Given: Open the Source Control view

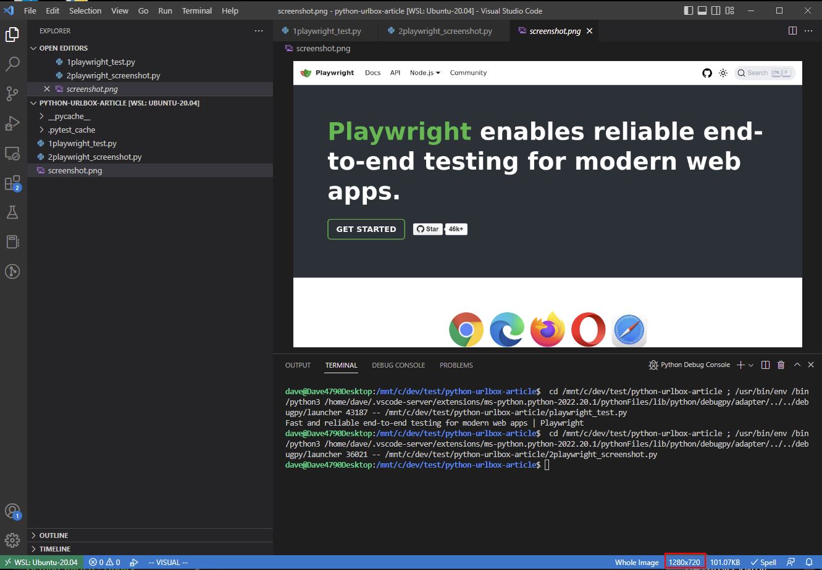Looking at the screenshot, I should coord(12,94).
